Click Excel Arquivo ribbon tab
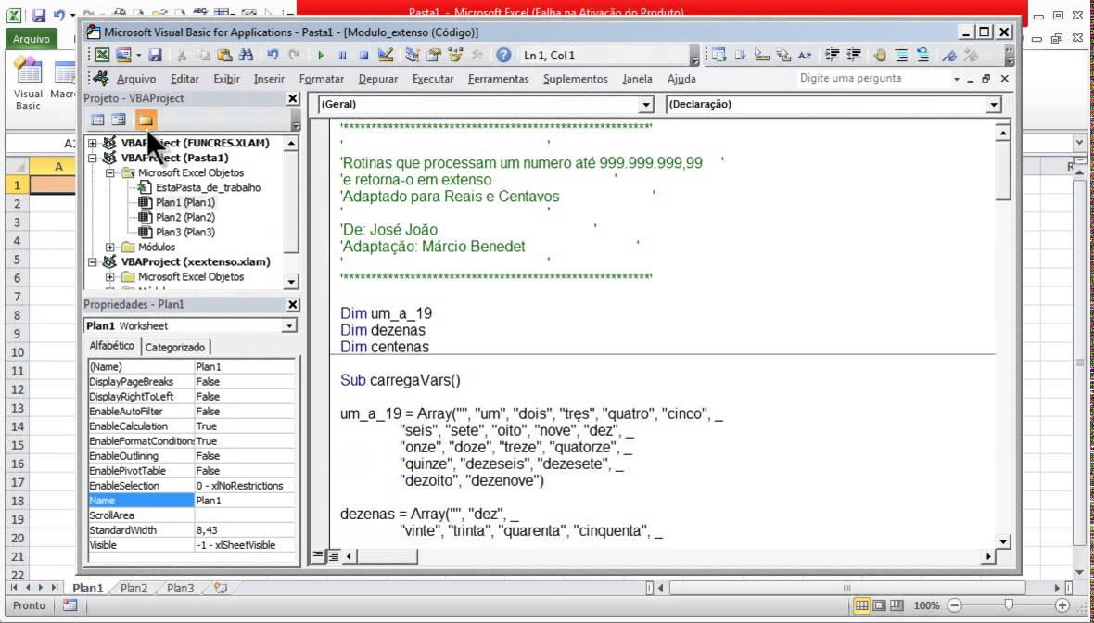This screenshot has height=623, width=1094. point(32,39)
